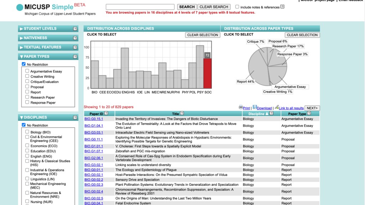
Task: Click the printer icon above results table
Action: click(x=241, y=107)
